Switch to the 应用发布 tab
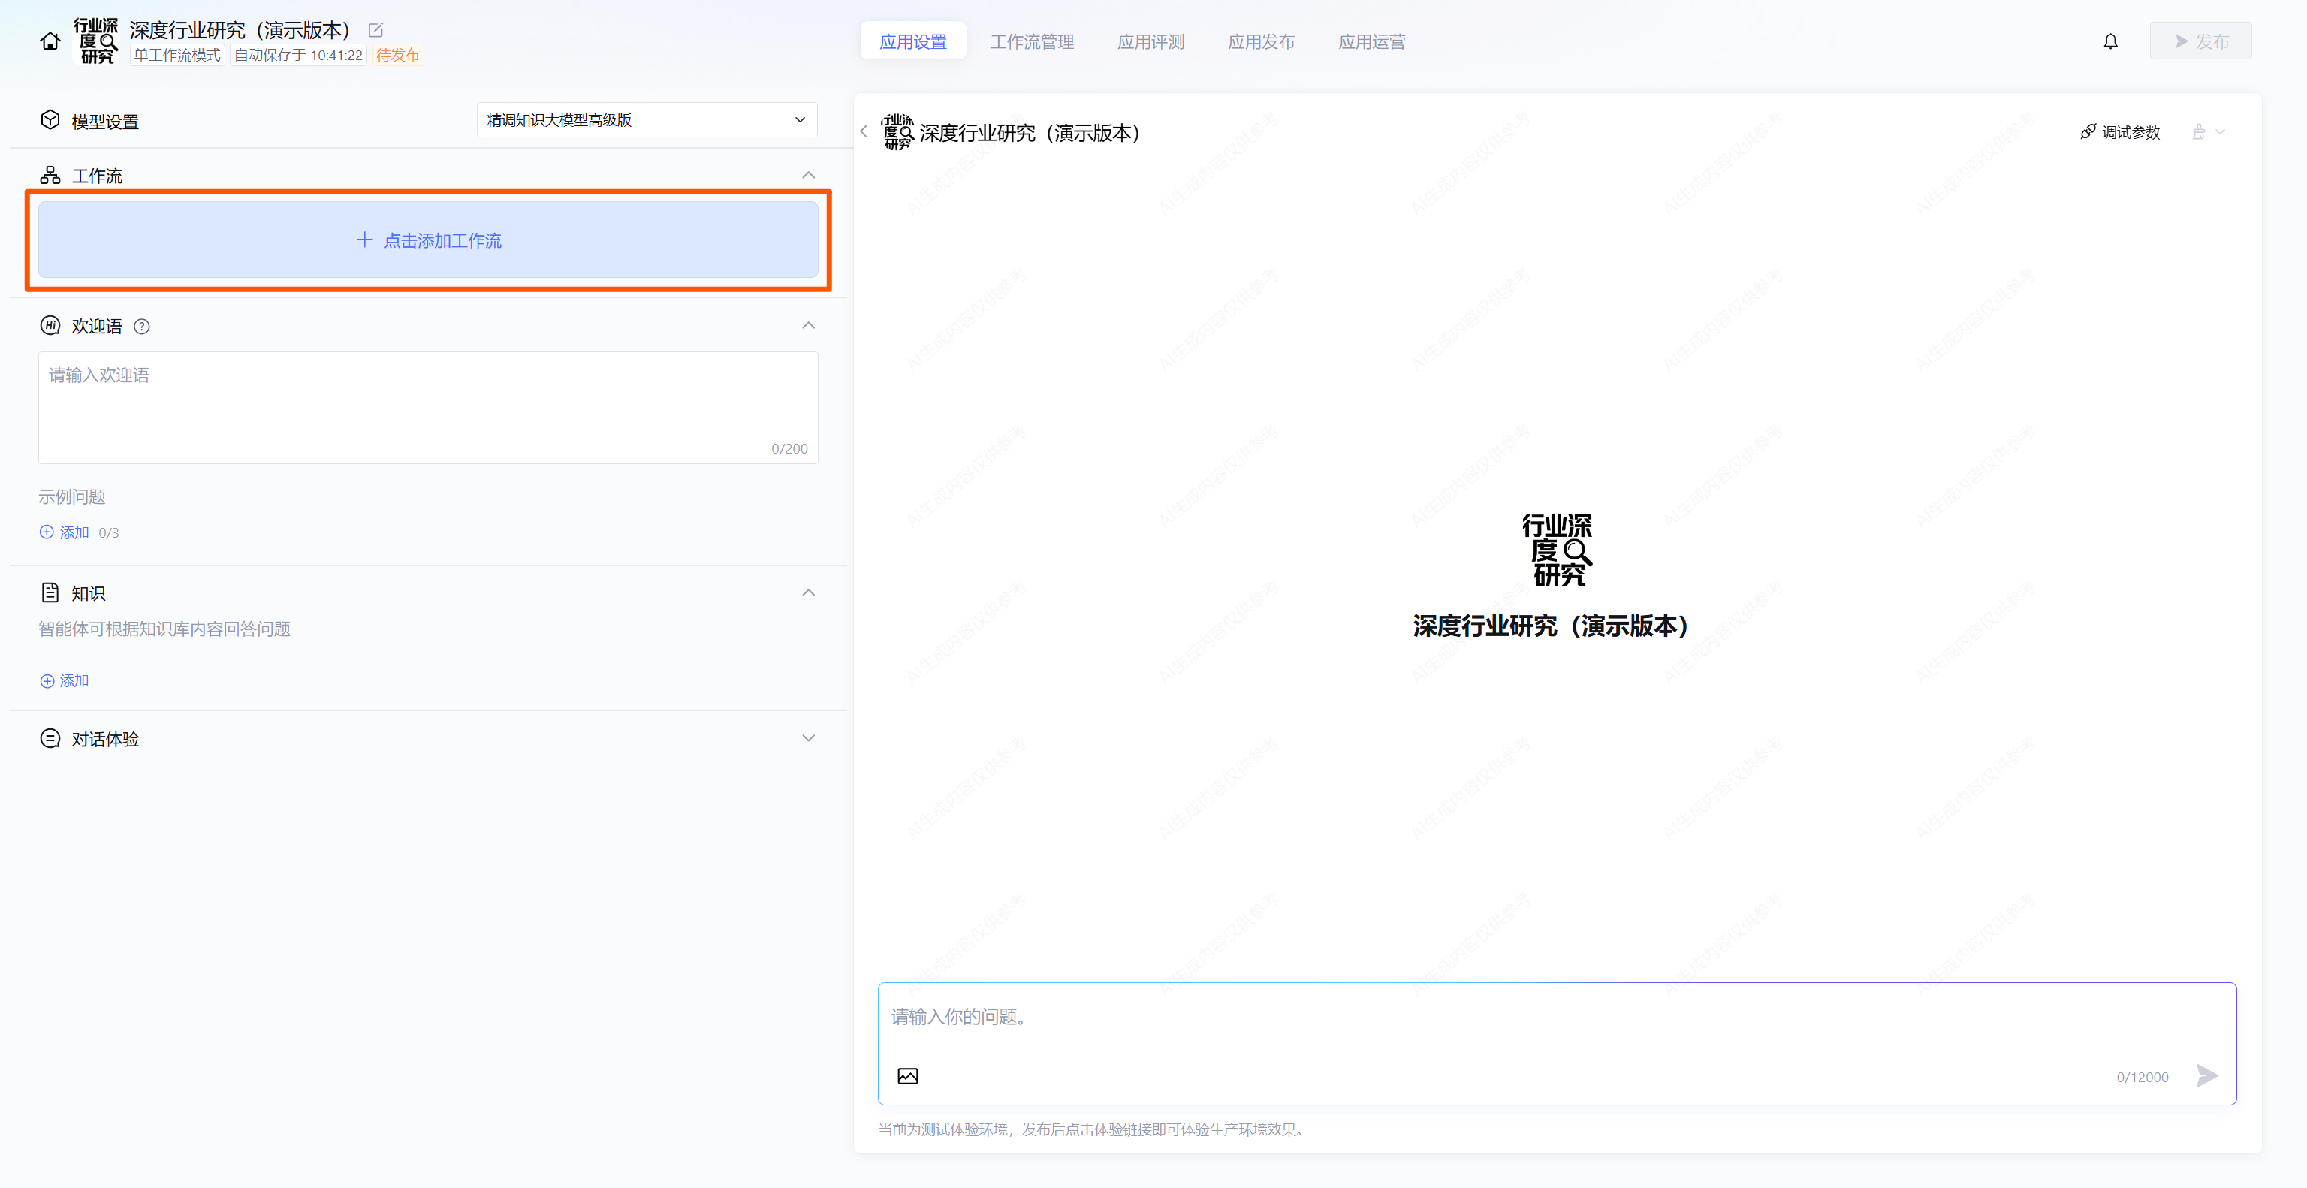Viewport: 2307px width, 1188px height. [x=1261, y=41]
